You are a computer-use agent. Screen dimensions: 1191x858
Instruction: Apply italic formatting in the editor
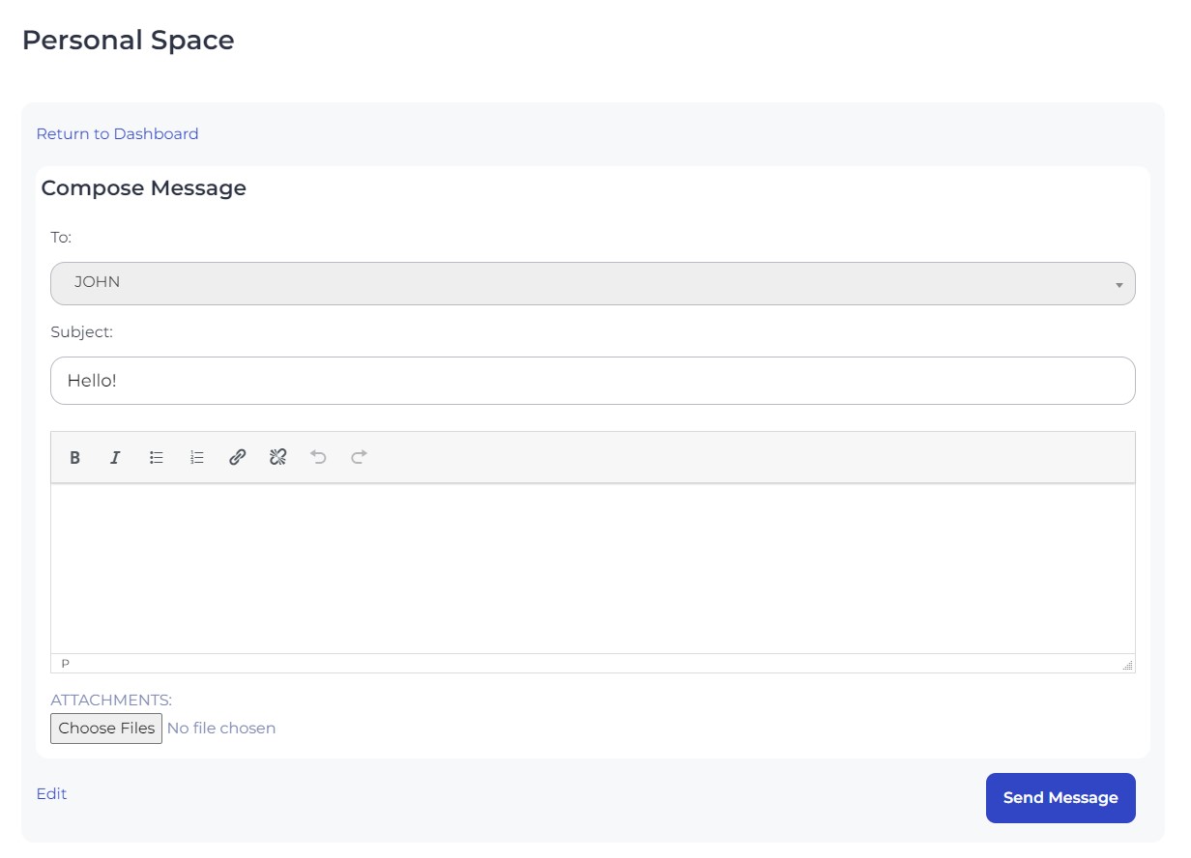115,458
